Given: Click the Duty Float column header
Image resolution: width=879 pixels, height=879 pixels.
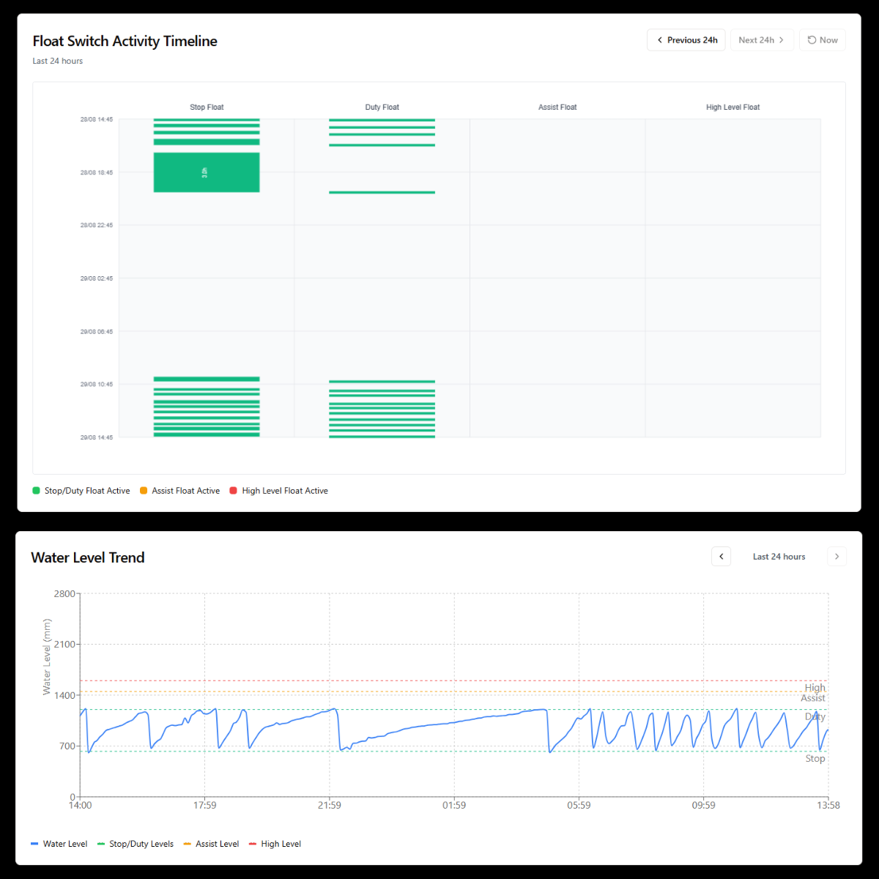Looking at the screenshot, I should pos(382,107).
